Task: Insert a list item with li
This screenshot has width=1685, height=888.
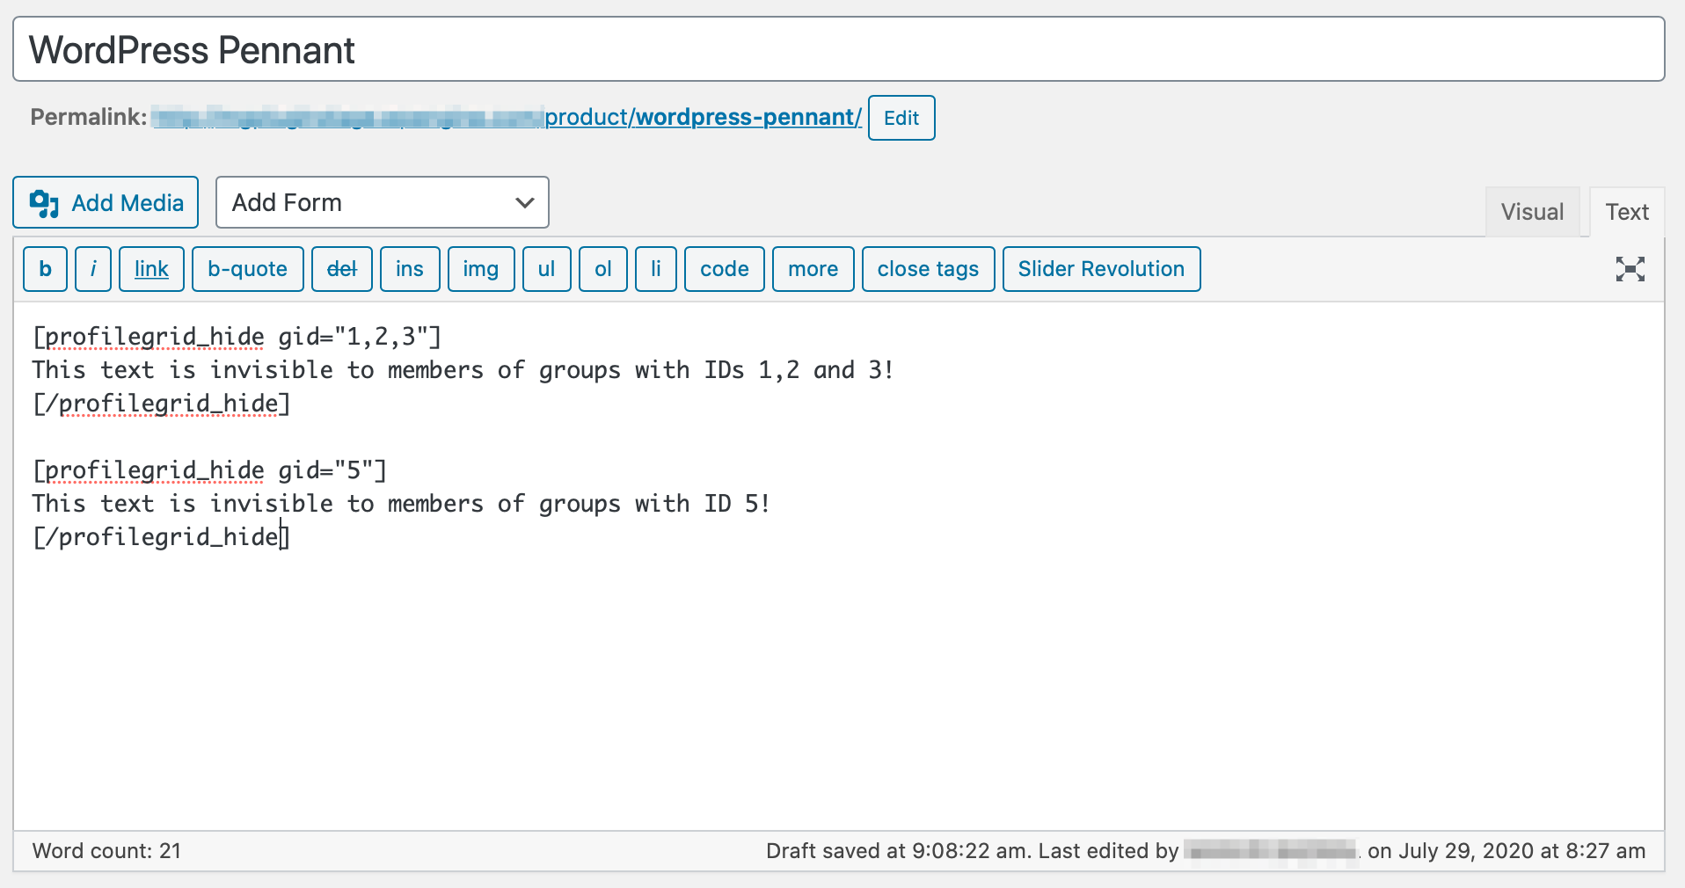Action: tap(655, 269)
